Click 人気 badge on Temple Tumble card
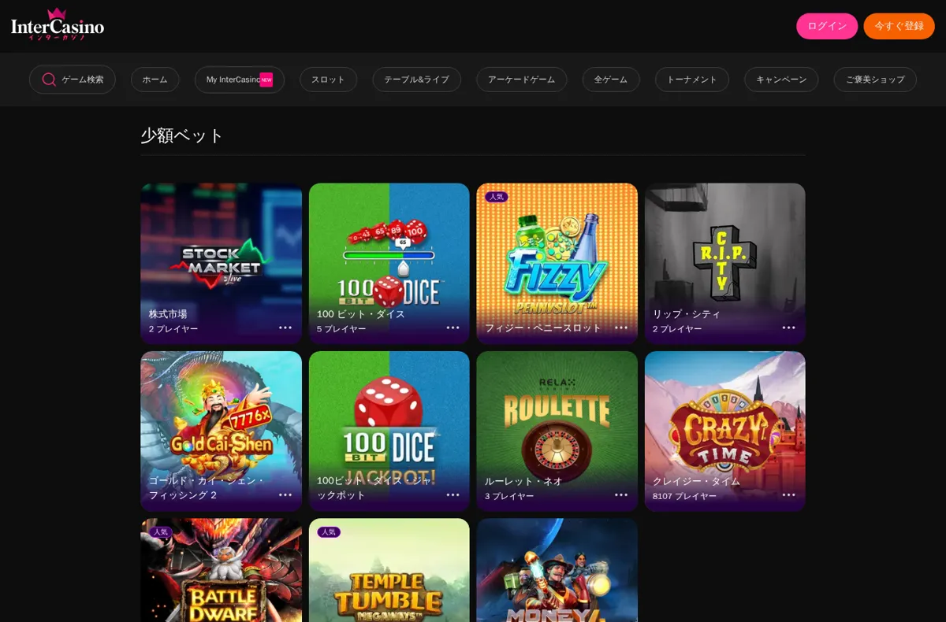946x622 pixels. tap(329, 532)
